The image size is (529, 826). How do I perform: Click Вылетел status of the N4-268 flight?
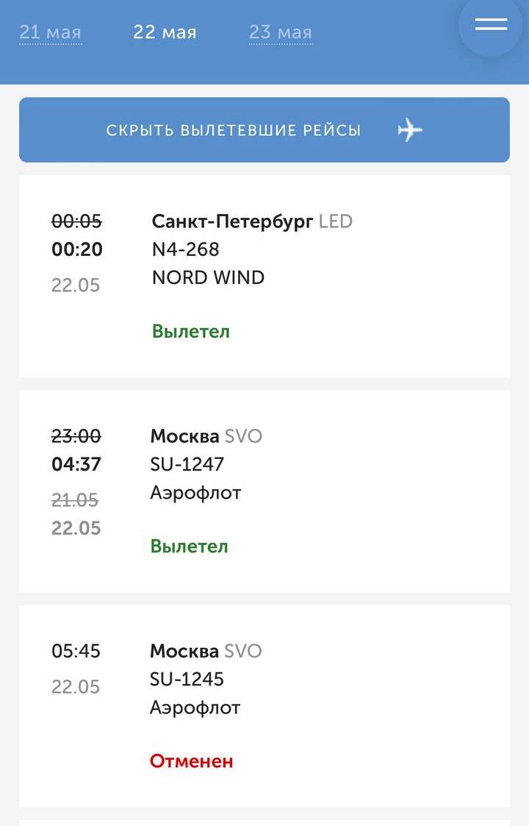pyautogui.click(x=190, y=331)
